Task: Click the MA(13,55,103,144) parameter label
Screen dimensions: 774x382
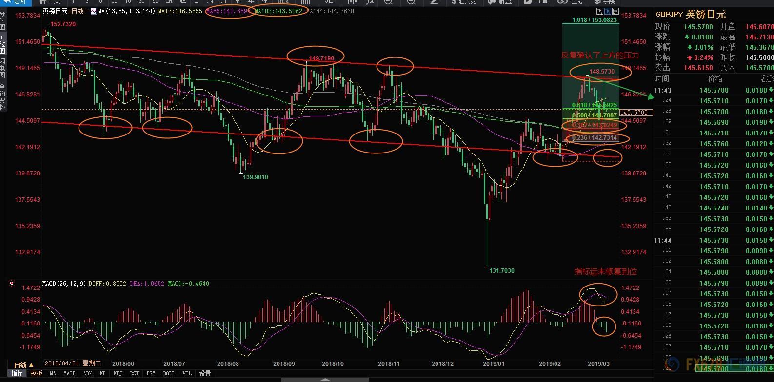Action: (127, 11)
